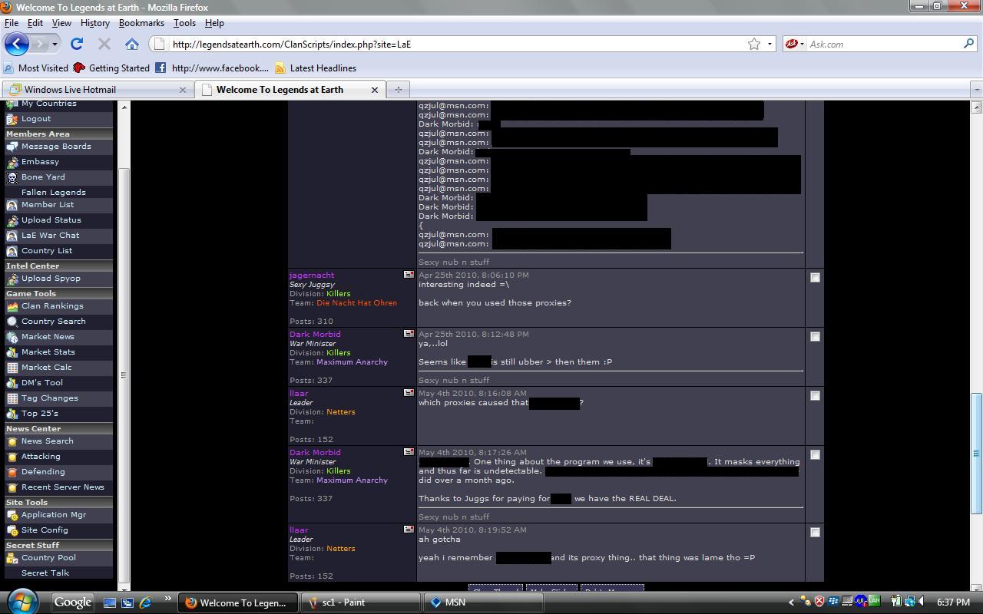The width and height of the screenshot is (983, 614).
Task: Bookmark page with the star icon
Action: click(754, 44)
